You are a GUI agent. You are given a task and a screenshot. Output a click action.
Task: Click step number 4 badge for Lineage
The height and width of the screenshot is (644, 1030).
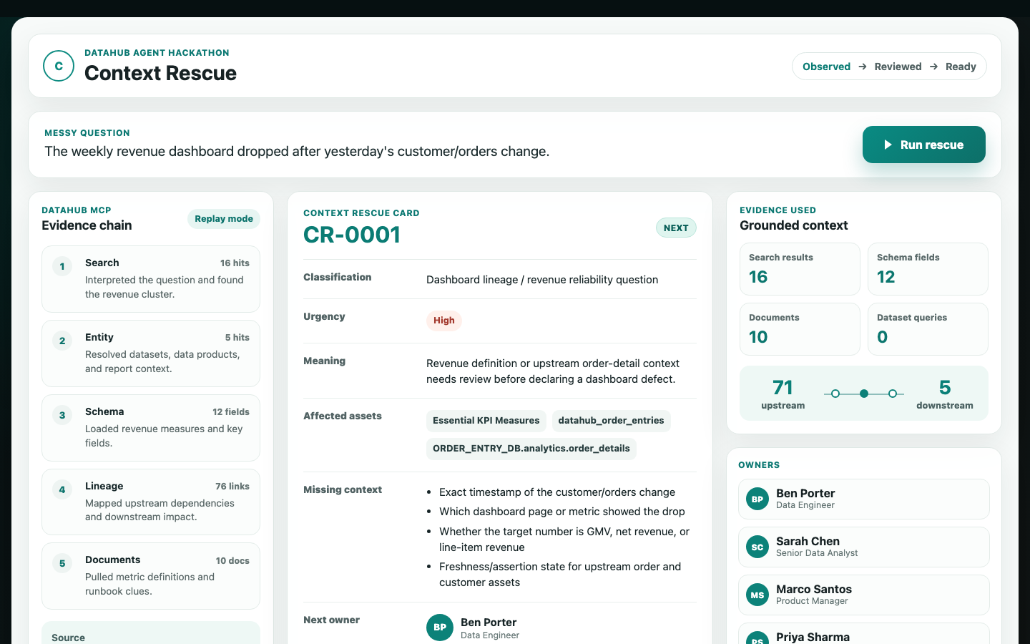point(62,489)
